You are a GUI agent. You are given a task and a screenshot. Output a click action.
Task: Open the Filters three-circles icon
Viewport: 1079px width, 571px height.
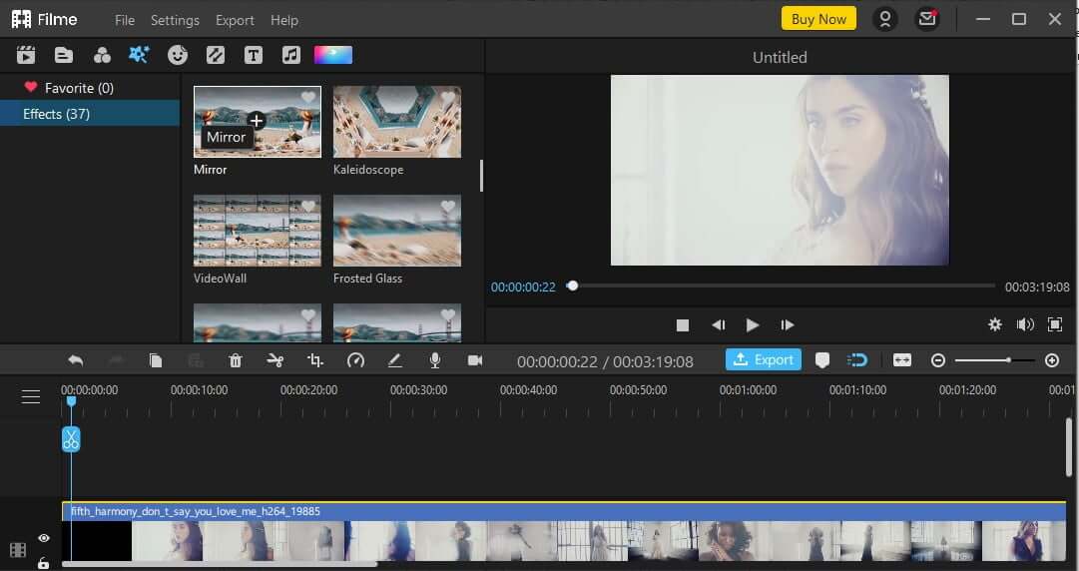(x=102, y=55)
